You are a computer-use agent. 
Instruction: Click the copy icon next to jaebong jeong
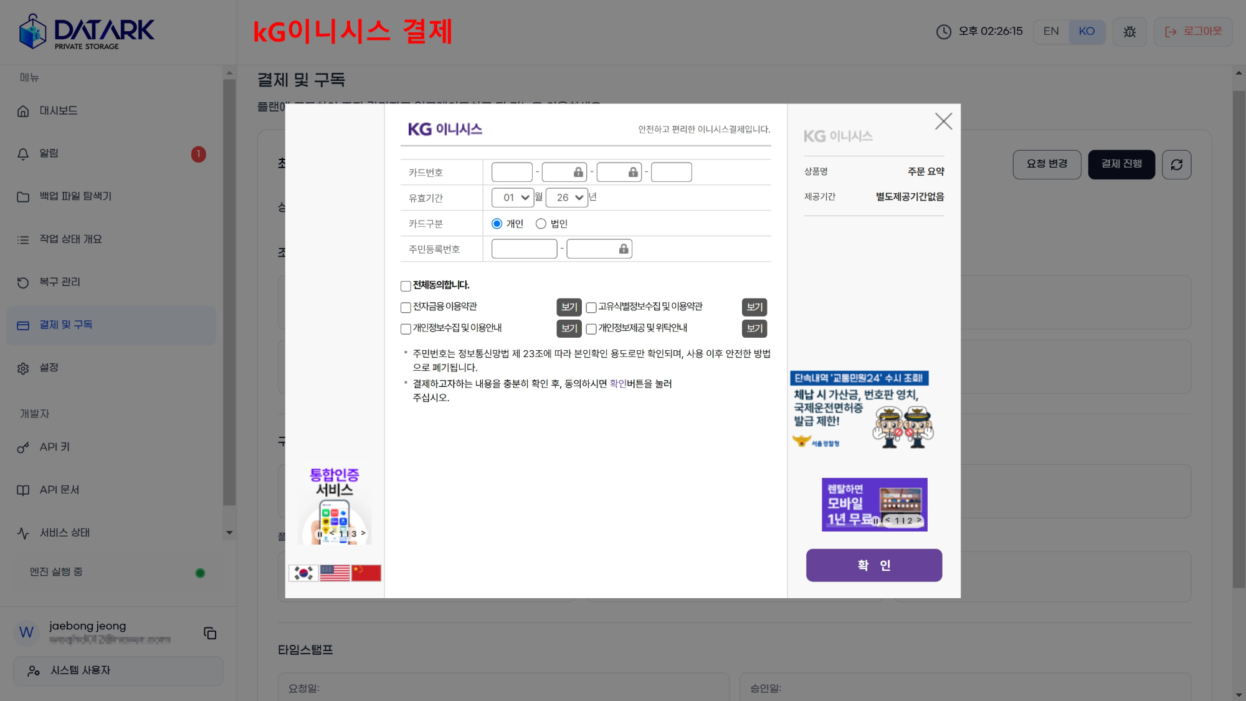pyautogui.click(x=210, y=633)
